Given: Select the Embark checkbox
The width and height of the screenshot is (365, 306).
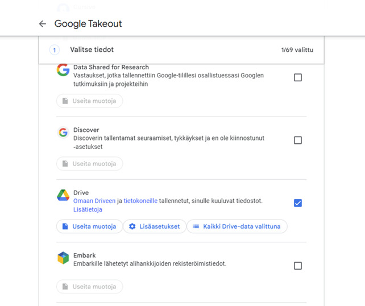Looking at the screenshot, I should pyautogui.click(x=298, y=266).
